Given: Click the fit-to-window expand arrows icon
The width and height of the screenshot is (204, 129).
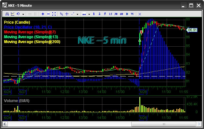Looking at the screenshot, I should pyautogui.click(x=54, y=14).
